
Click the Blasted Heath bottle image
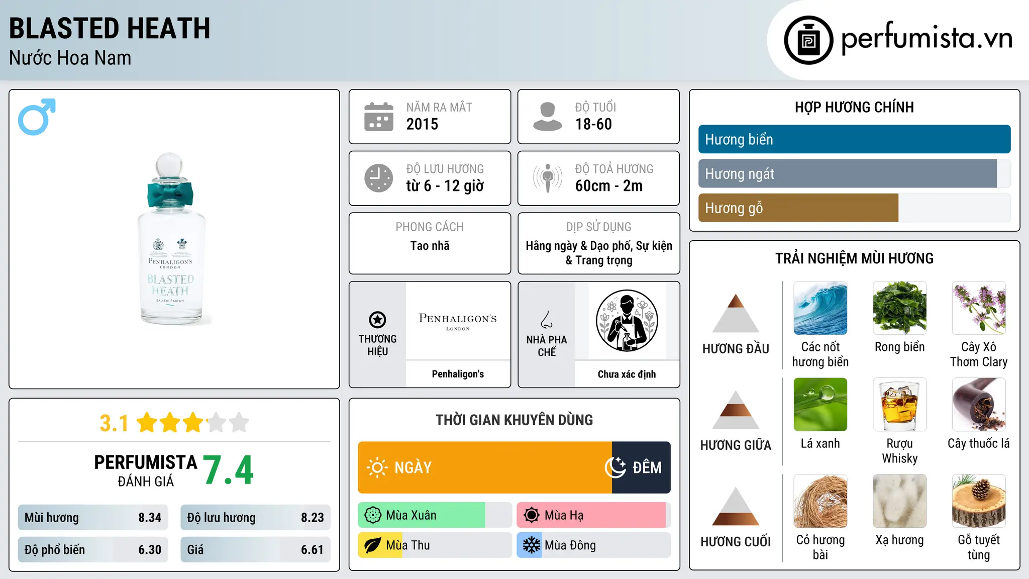tap(171, 238)
